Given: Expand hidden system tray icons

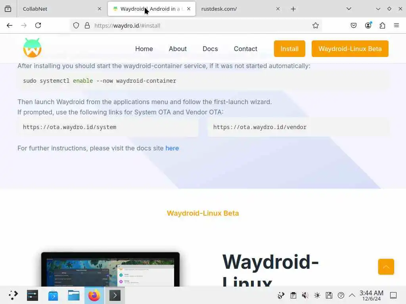Looking at the screenshot, I should 352,295.
